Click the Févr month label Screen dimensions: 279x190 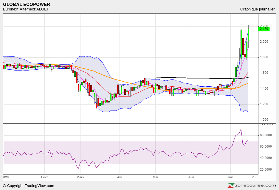tap(44, 177)
